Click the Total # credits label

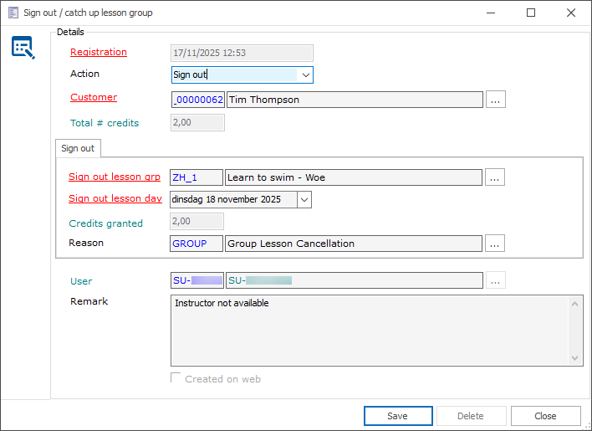tap(105, 123)
